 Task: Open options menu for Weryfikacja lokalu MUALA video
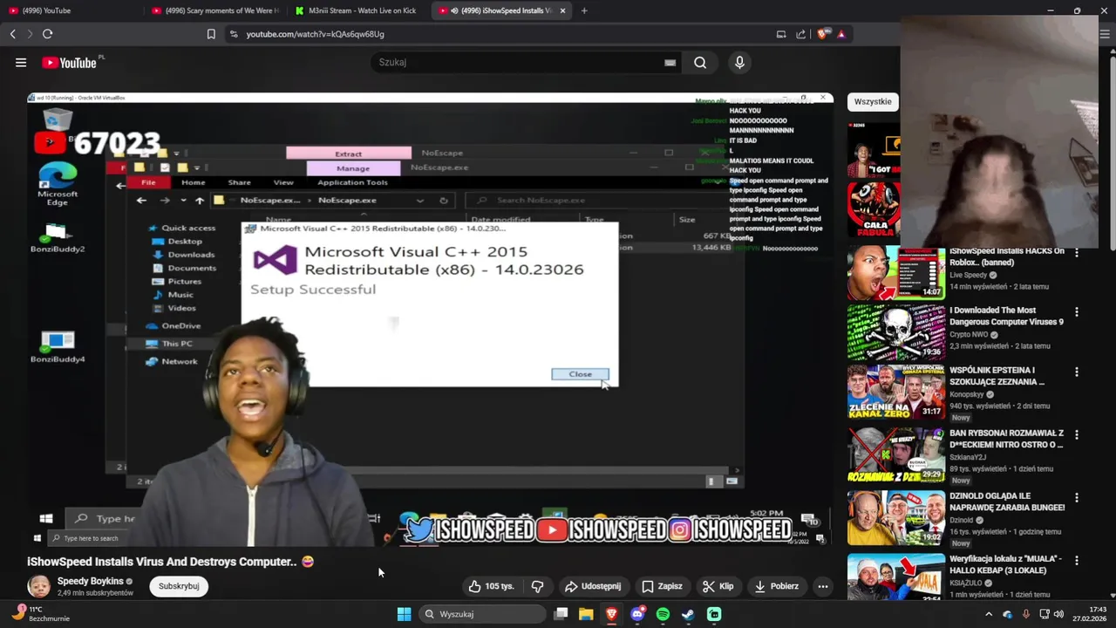coord(1077,560)
